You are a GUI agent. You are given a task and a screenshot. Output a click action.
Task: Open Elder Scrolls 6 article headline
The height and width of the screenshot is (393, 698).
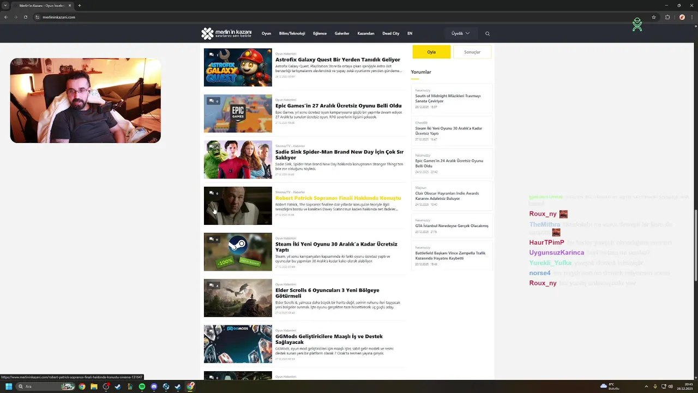[327, 293]
